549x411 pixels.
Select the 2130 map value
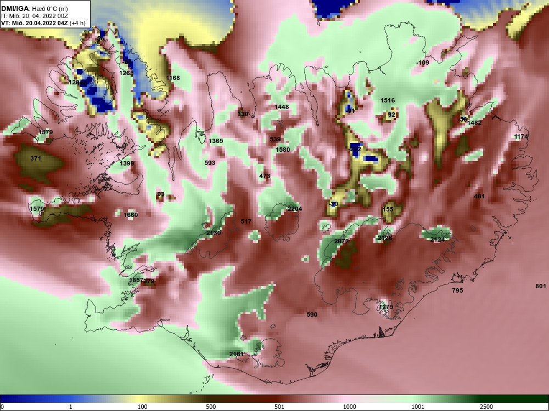[x=214, y=233]
